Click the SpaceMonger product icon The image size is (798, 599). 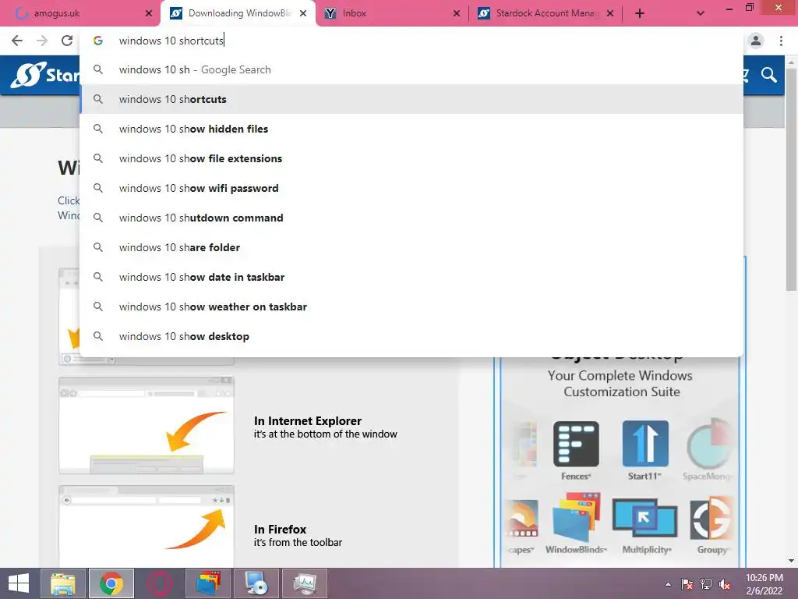[x=709, y=444]
